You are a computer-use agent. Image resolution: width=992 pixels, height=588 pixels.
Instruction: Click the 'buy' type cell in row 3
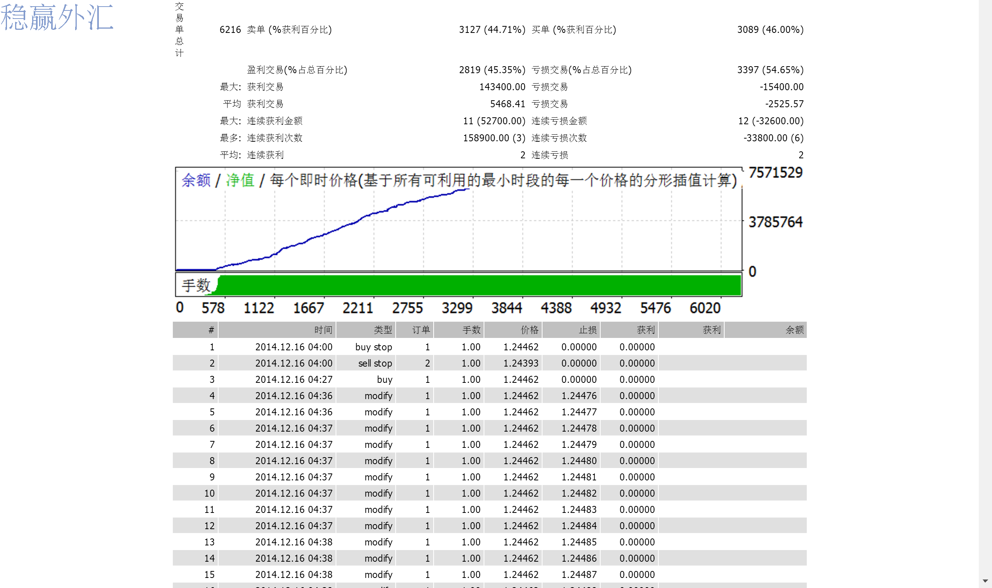click(x=384, y=380)
